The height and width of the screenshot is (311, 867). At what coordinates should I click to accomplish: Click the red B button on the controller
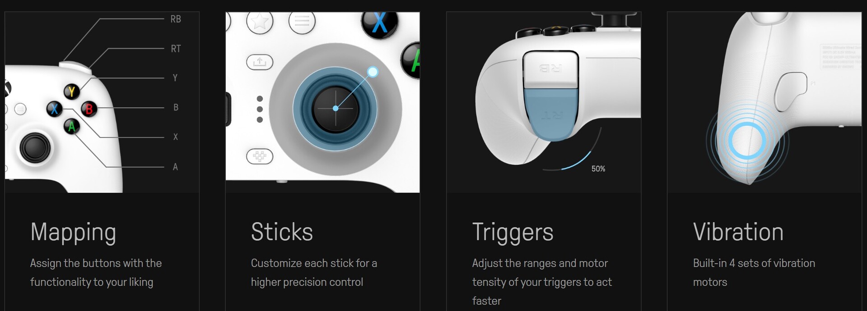[x=89, y=109]
